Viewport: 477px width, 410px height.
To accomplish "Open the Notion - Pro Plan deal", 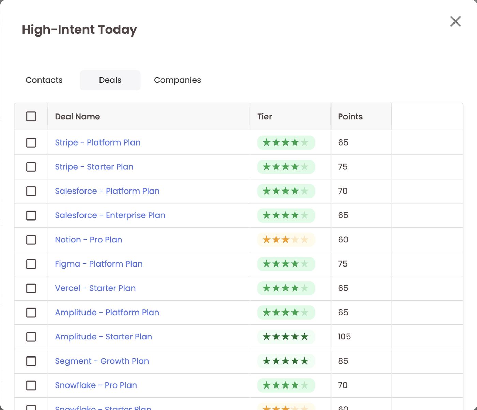I will pos(89,240).
